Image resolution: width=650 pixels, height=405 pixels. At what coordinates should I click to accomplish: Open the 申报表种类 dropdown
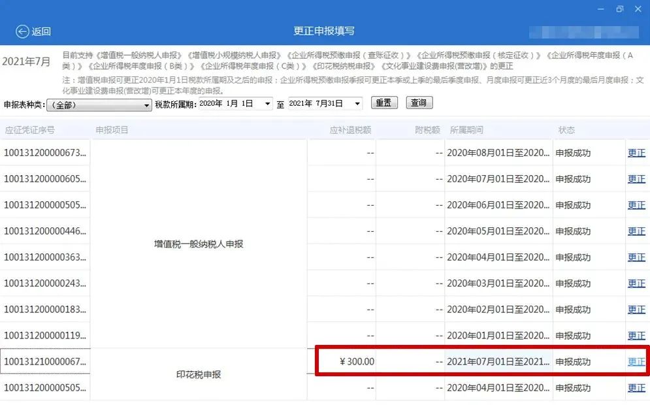pos(99,105)
